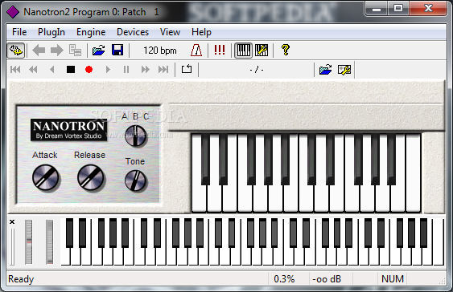Click the fast forward double-arrow control
Screen dimensions: 453x292
(146, 70)
